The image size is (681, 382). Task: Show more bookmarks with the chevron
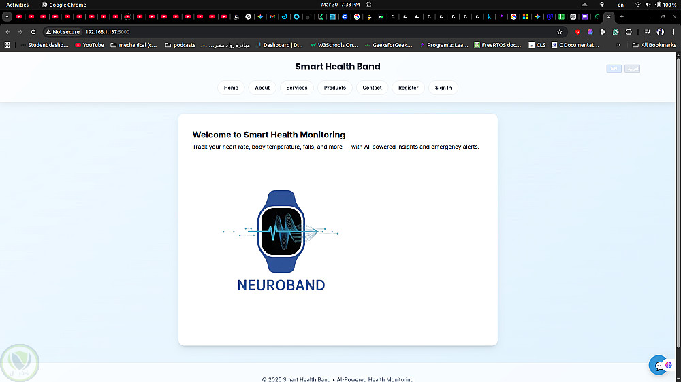[618, 45]
